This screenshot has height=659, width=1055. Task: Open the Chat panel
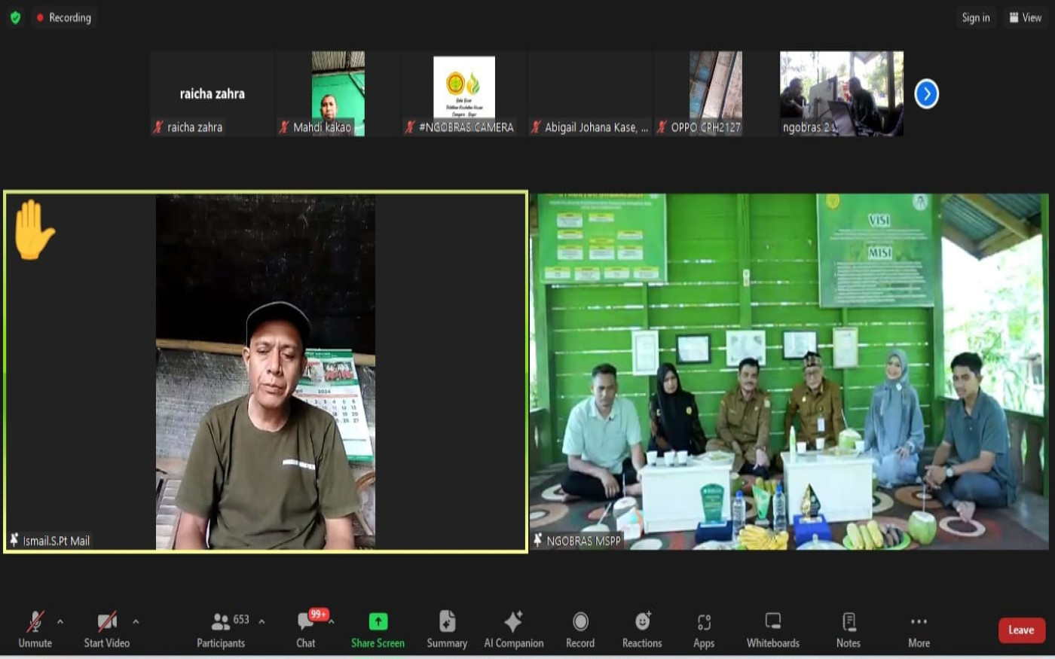[306, 630]
